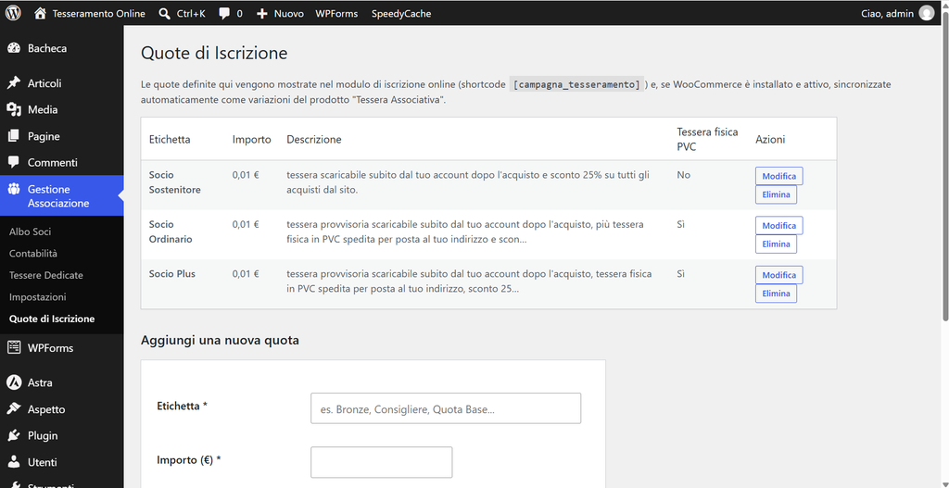The width and height of the screenshot is (949, 488).
Task: Click the WPForms icon in sidebar
Action: point(14,347)
